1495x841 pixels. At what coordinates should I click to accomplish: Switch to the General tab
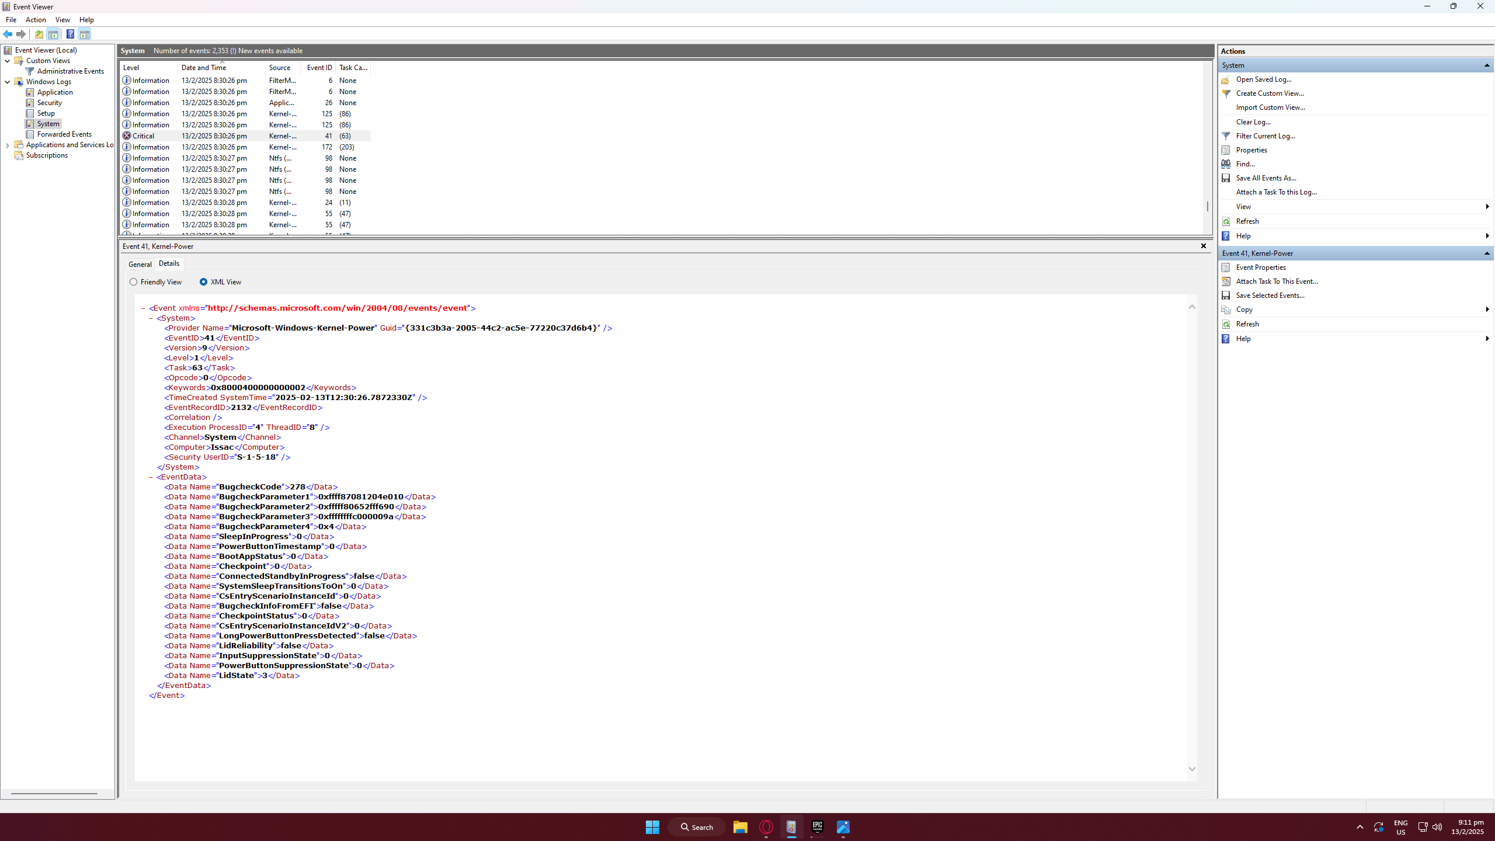click(140, 264)
